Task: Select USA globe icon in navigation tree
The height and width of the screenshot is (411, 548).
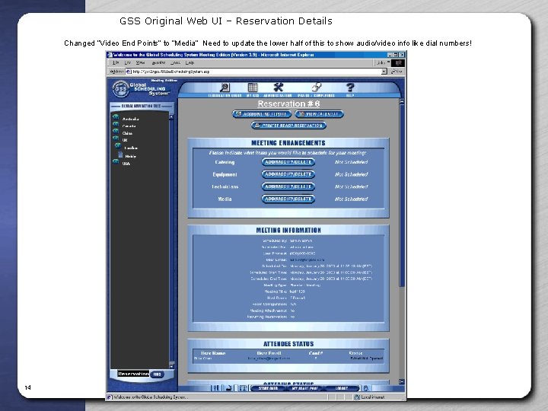Action: 116,161
